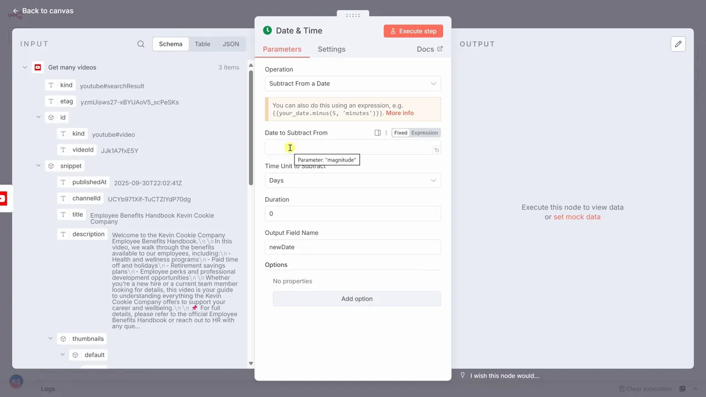Collapse the id object in schema
Image resolution: width=706 pixels, height=397 pixels.
click(x=38, y=117)
